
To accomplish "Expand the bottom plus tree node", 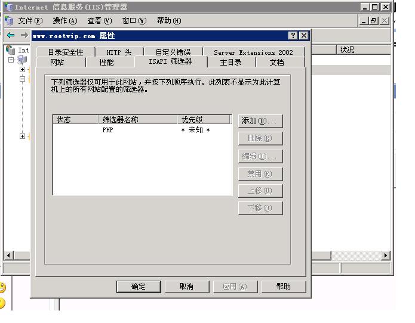I will click(x=22, y=136).
